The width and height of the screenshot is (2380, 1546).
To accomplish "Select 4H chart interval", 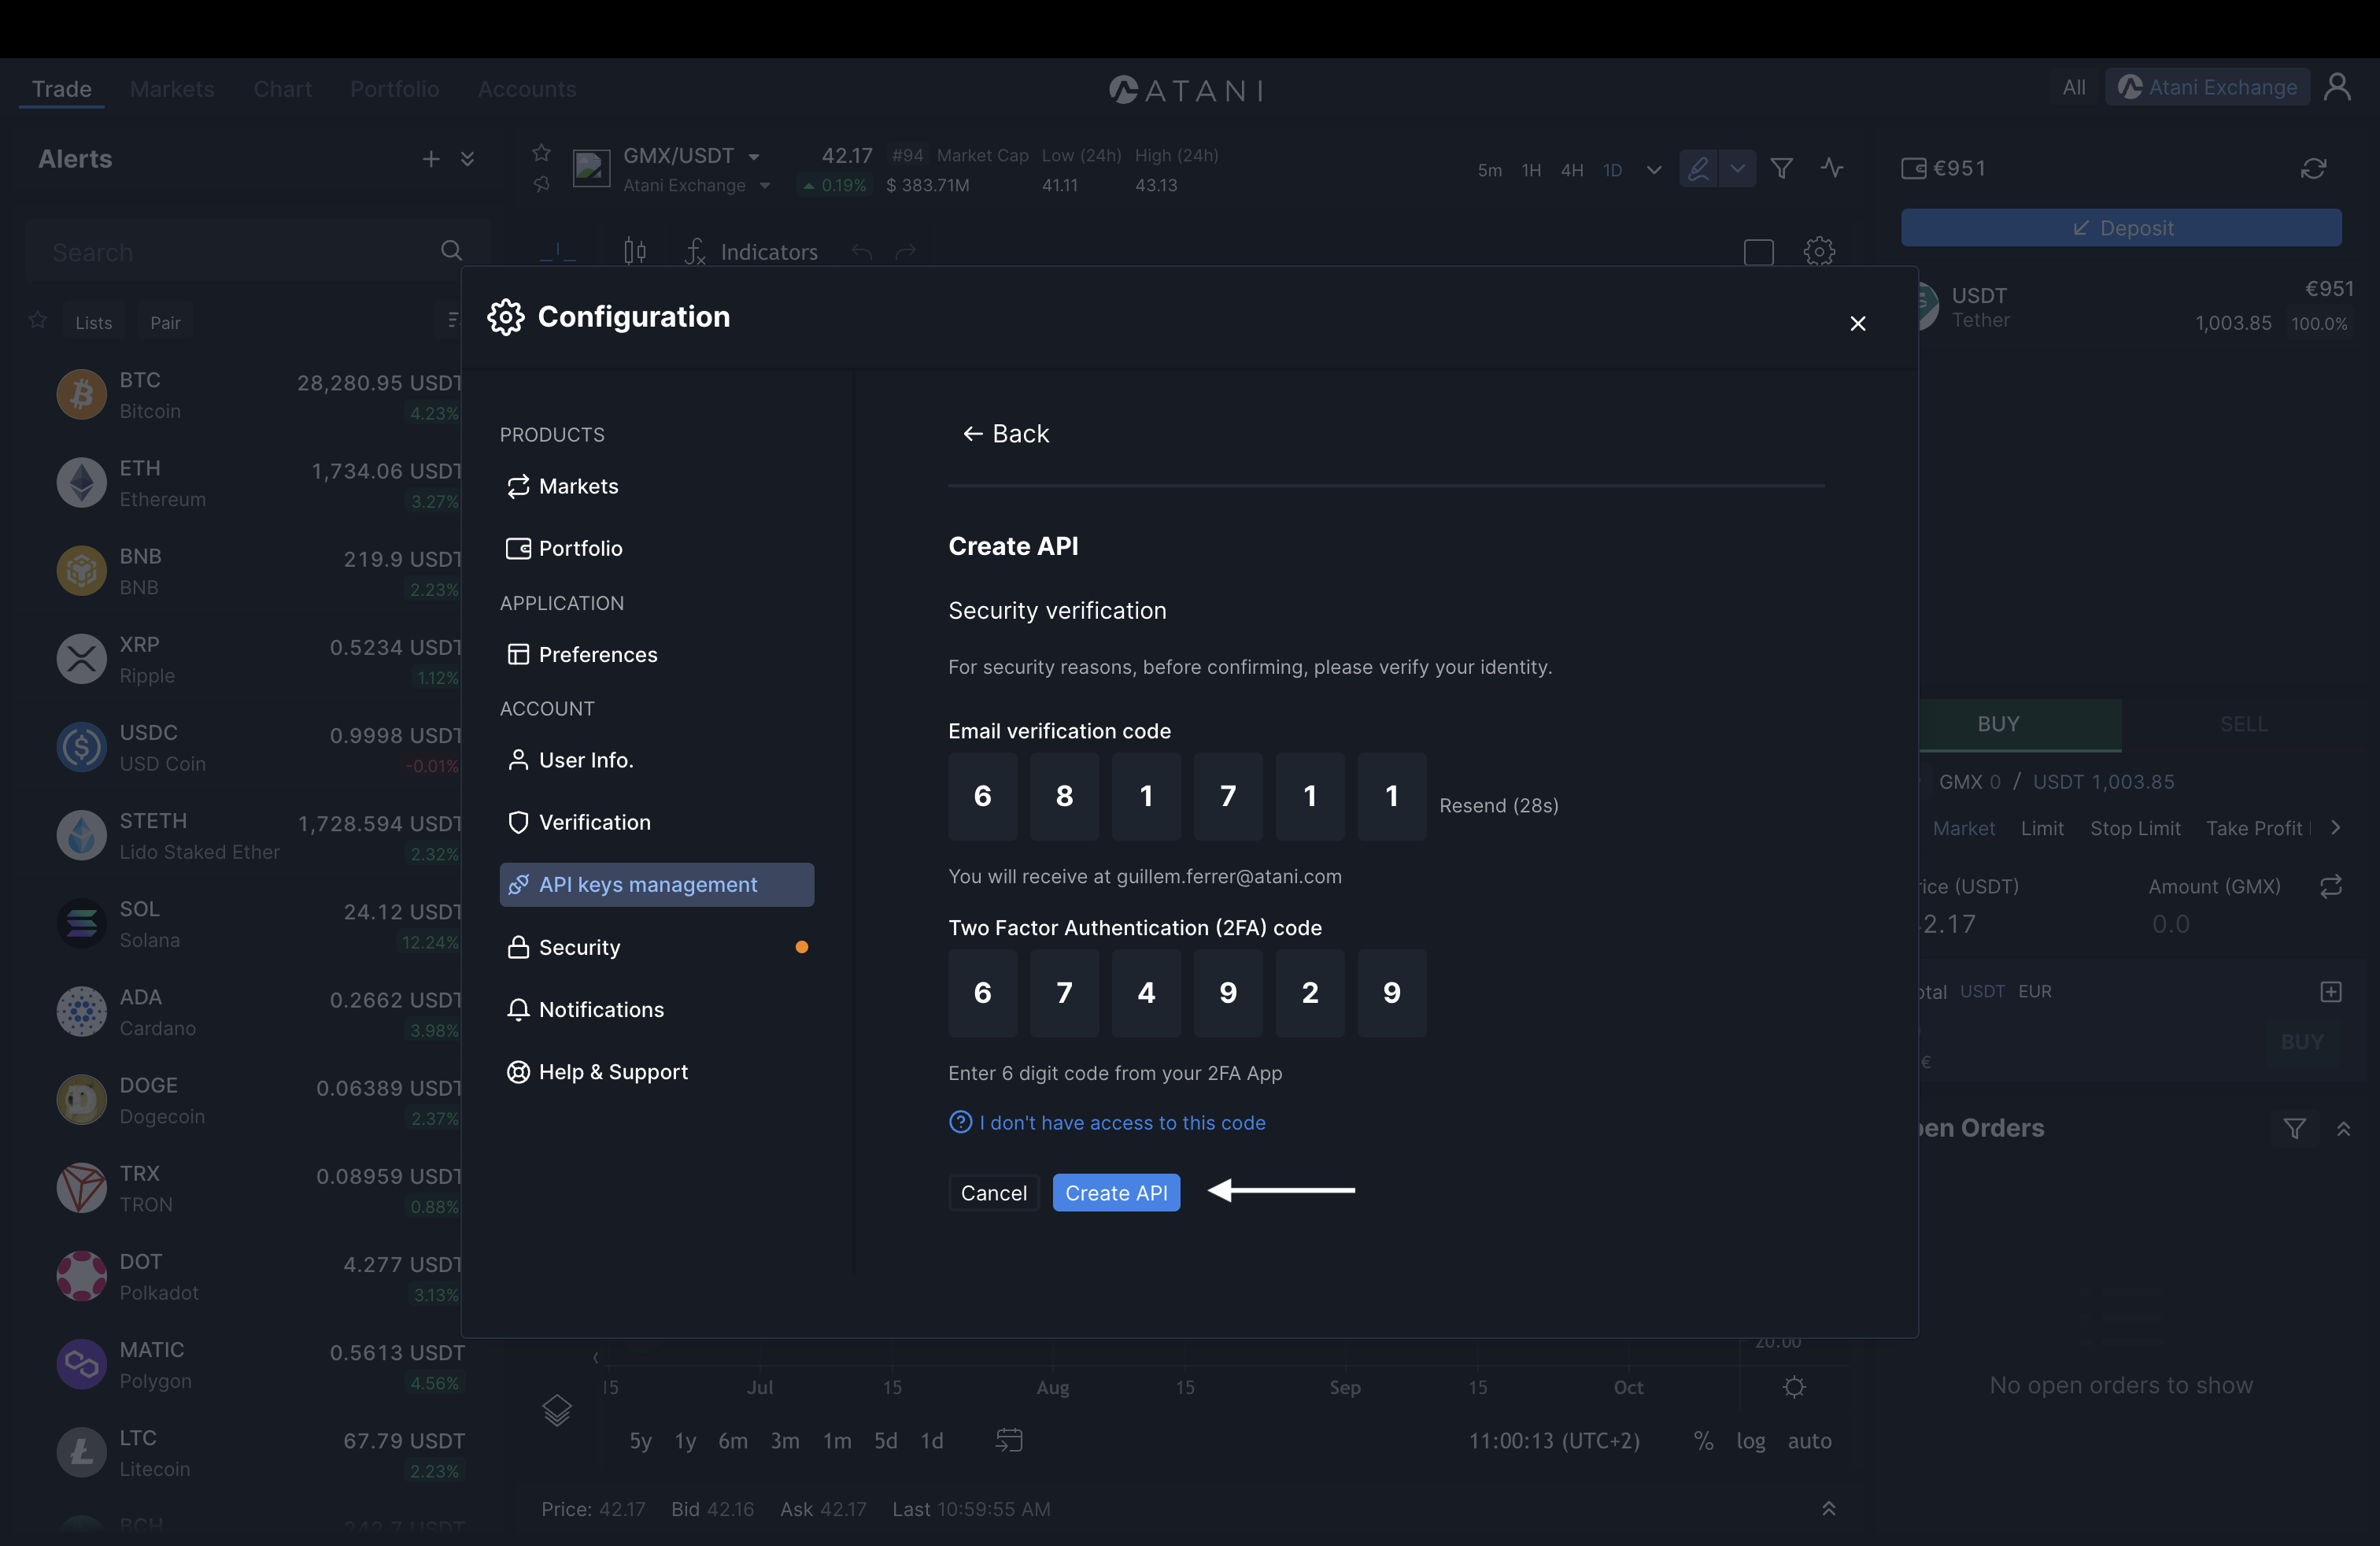I will (x=1572, y=170).
